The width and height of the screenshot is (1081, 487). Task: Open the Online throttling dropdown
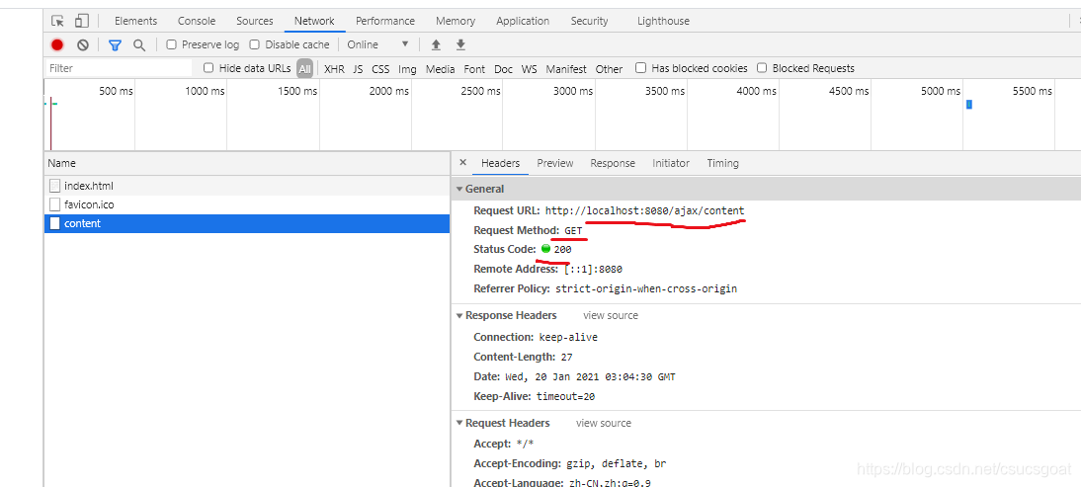click(377, 44)
